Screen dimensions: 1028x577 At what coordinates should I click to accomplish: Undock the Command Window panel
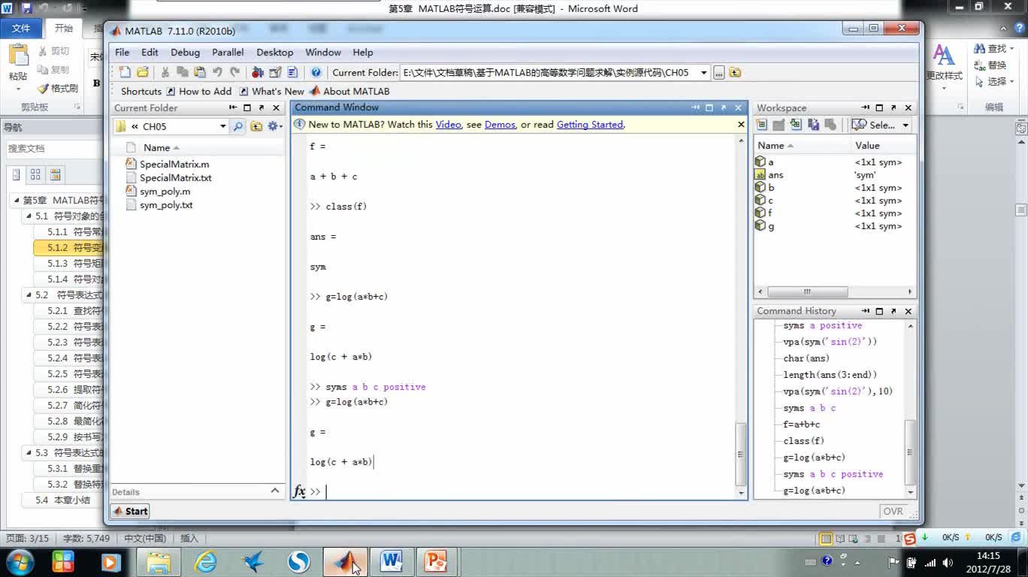(724, 107)
